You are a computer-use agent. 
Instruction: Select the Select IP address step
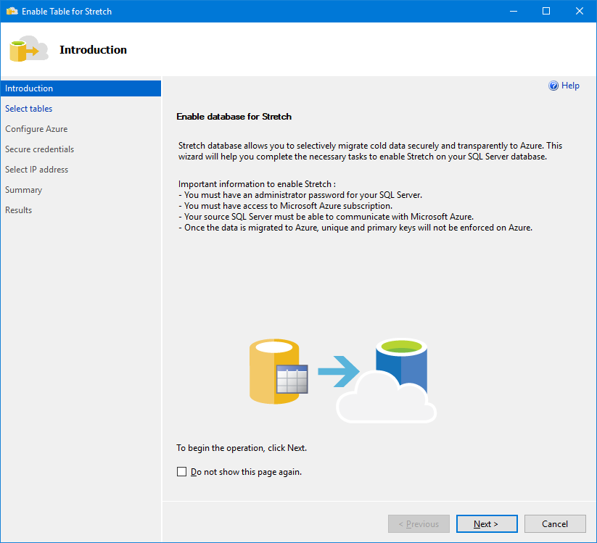pyautogui.click(x=36, y=170)
